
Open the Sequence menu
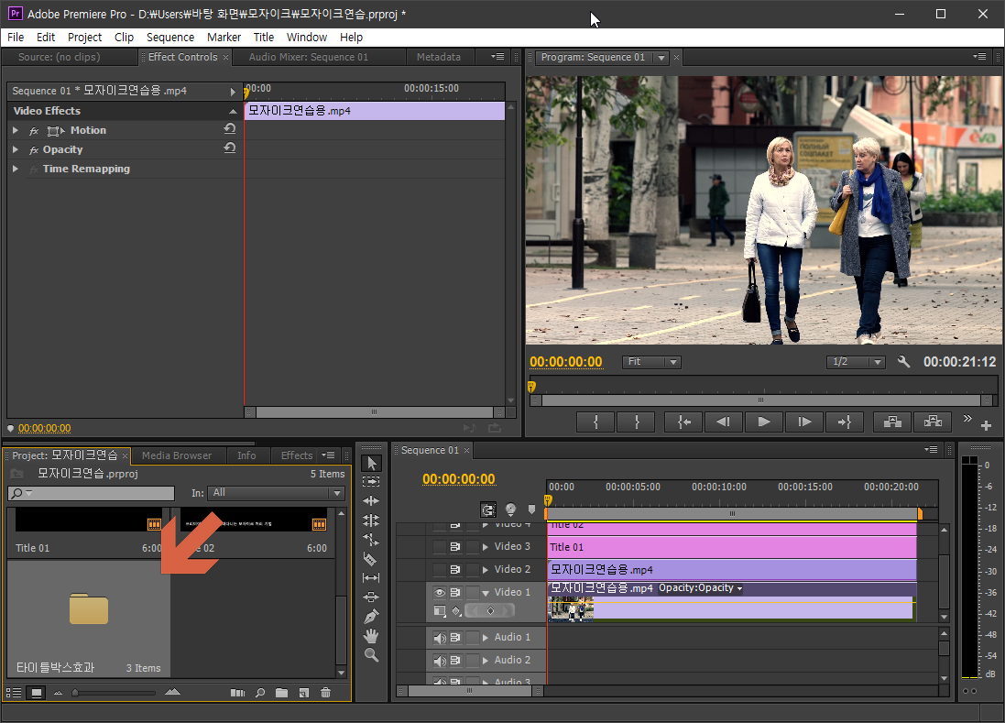[x=169, y=38]
